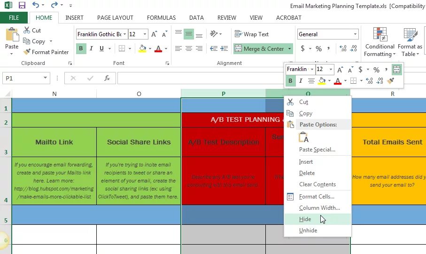Open the ACROBAT tab
The image size is (426, 254).
pos(288,18)
